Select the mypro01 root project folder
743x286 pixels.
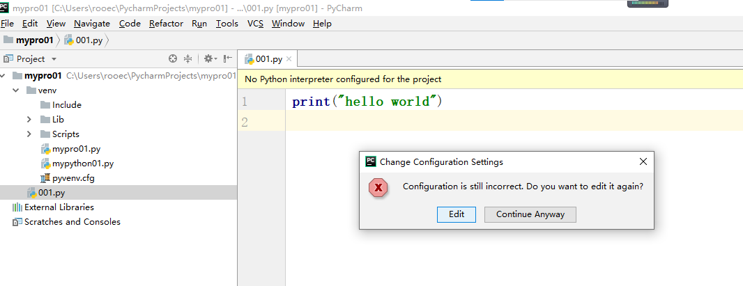click(37, 76)
